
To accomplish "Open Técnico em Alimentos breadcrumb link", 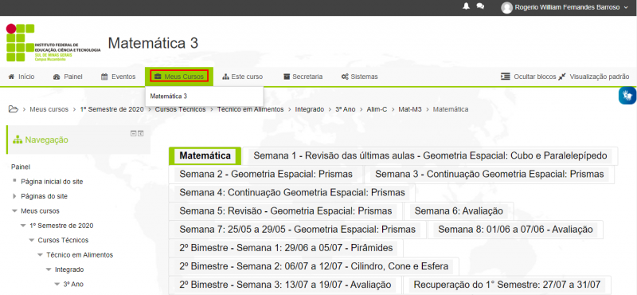I will coord(250,109).
